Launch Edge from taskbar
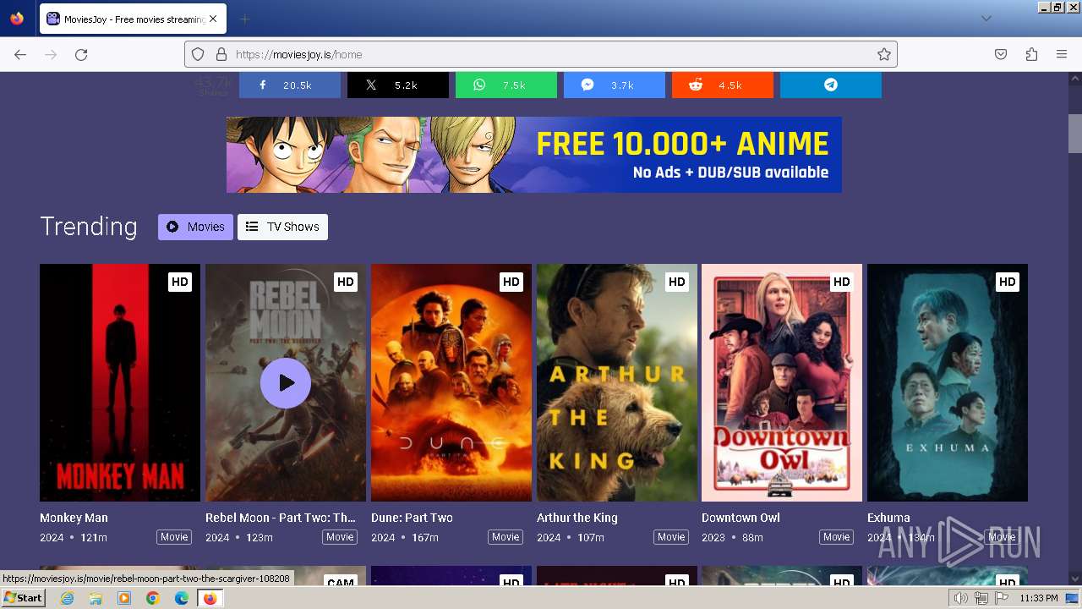 [x=182, y=598]
